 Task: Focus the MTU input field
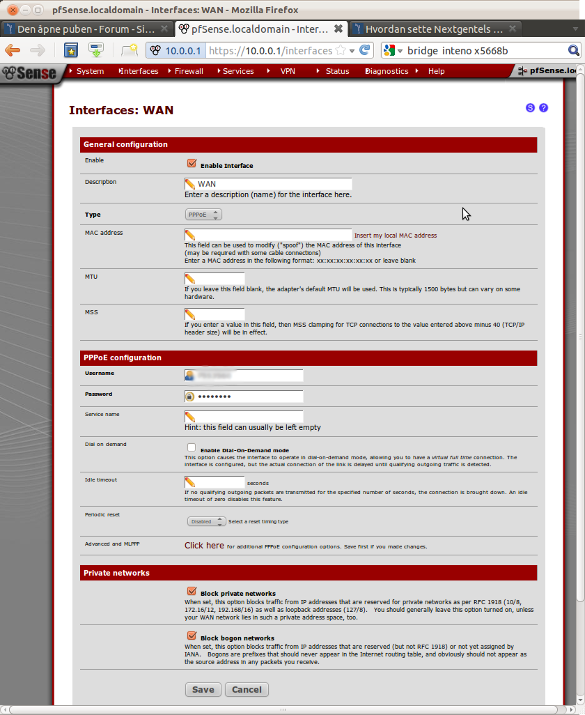214,279
